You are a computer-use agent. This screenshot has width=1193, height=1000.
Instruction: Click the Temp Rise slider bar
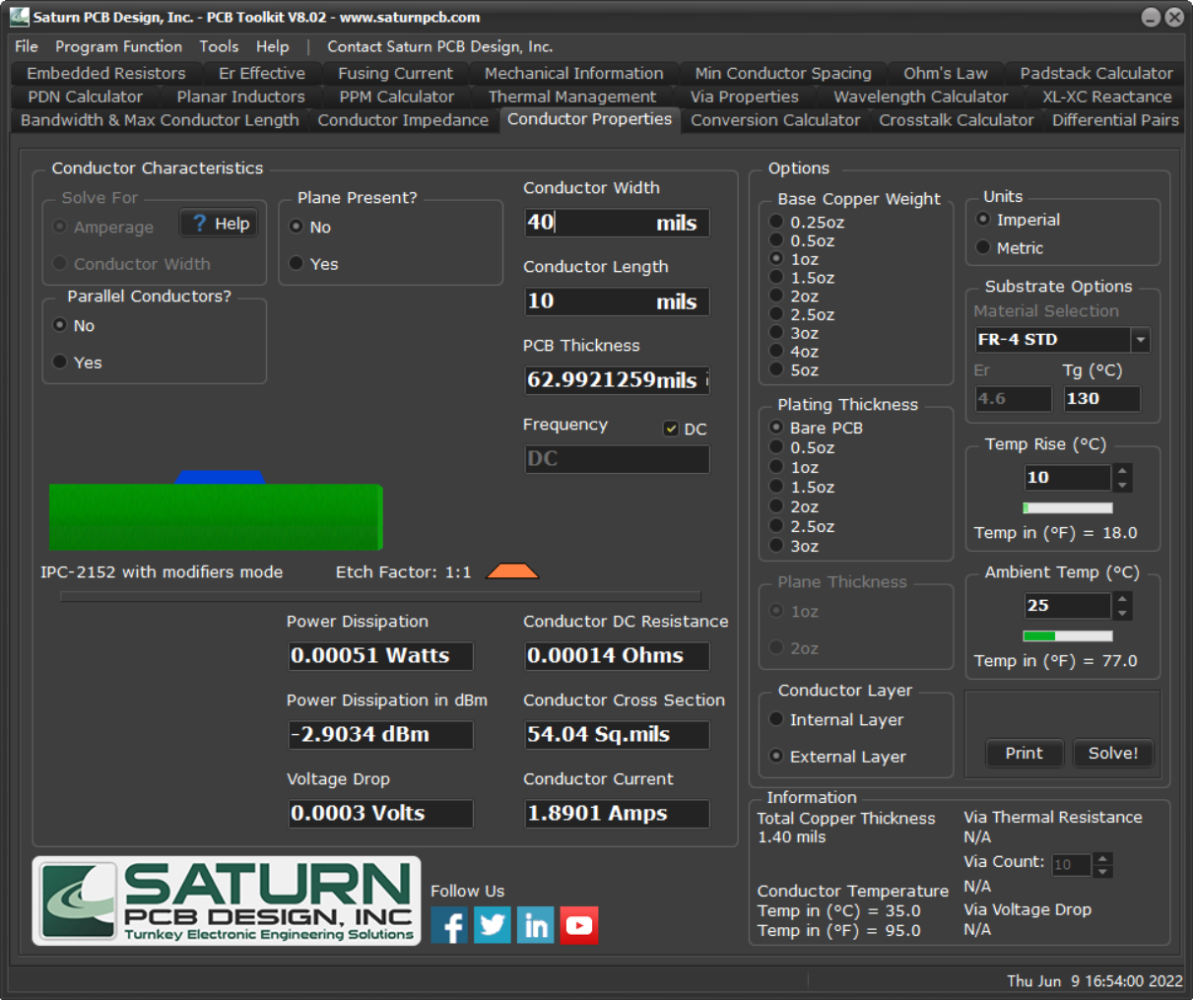[1068, 508]
